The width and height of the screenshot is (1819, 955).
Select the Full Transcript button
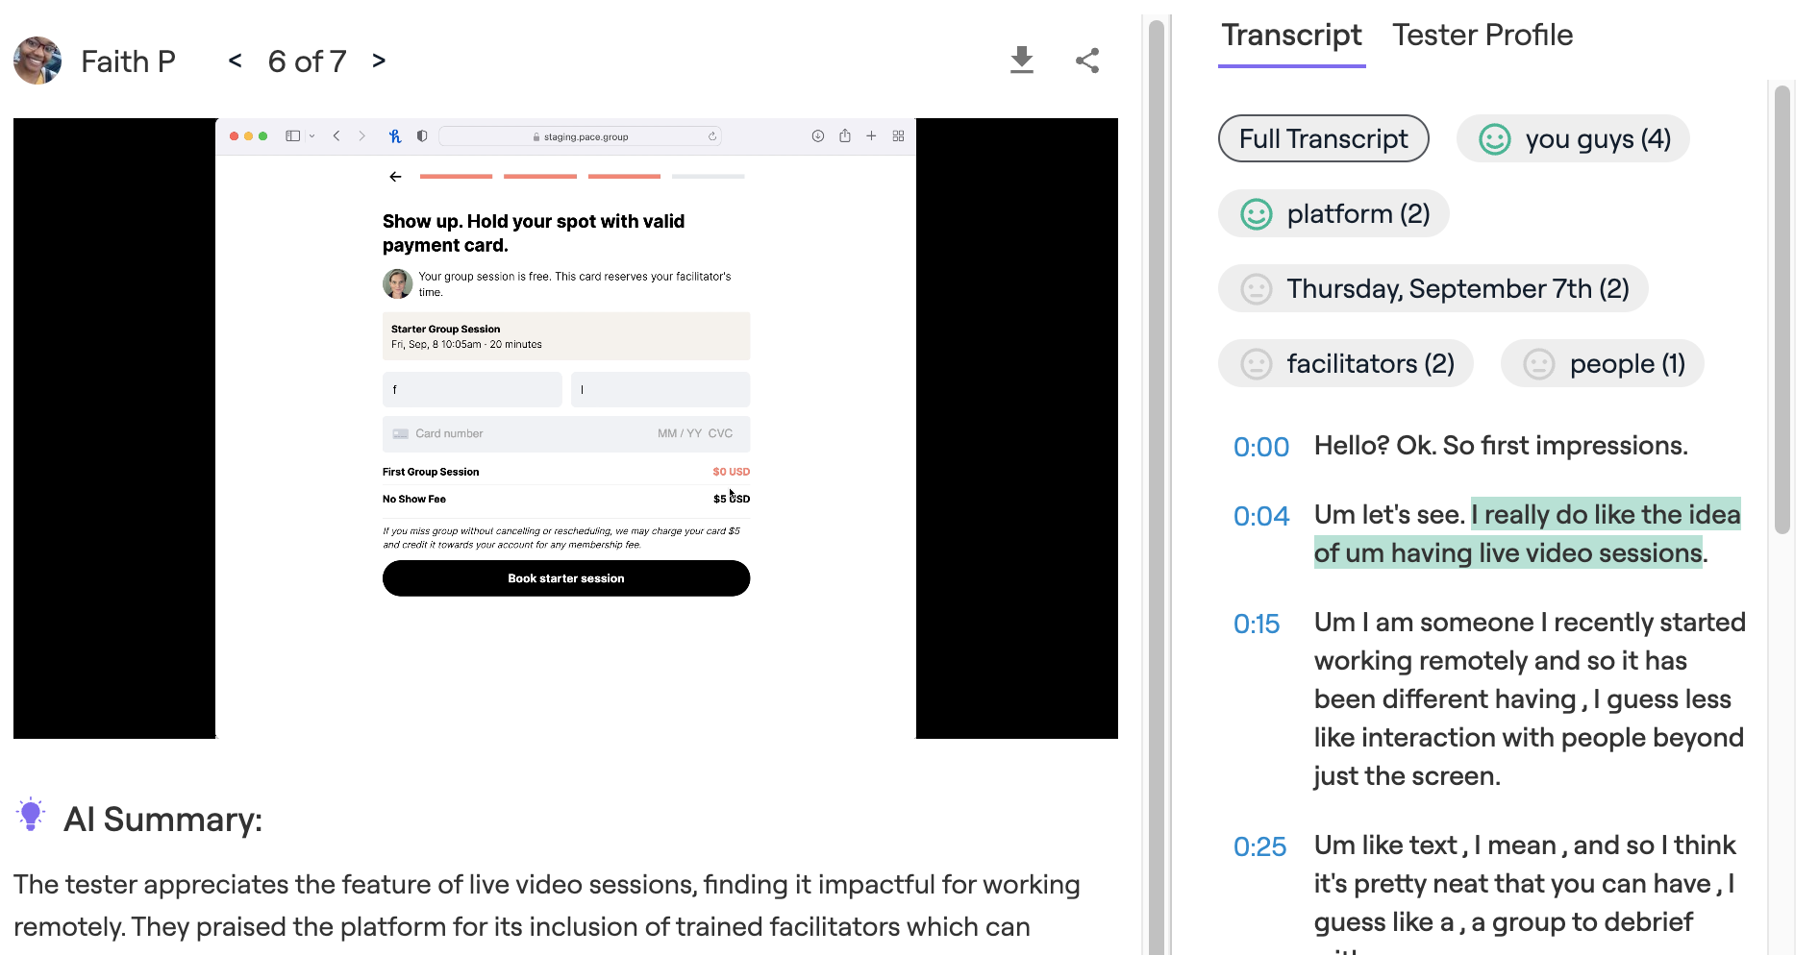(1323, 138)
